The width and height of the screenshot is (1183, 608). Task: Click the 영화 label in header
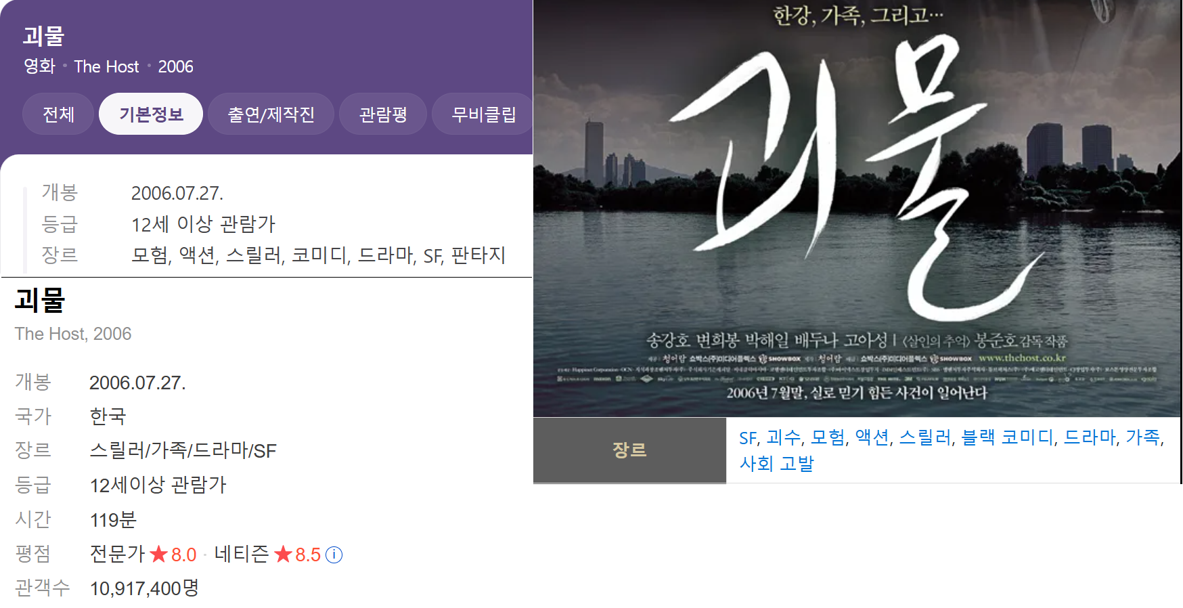[x=39, y=66]
